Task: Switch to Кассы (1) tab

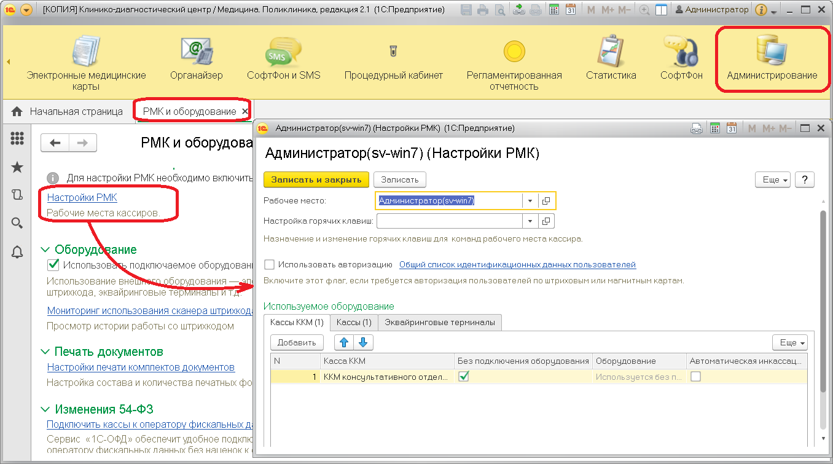Action: pos(354,322)
